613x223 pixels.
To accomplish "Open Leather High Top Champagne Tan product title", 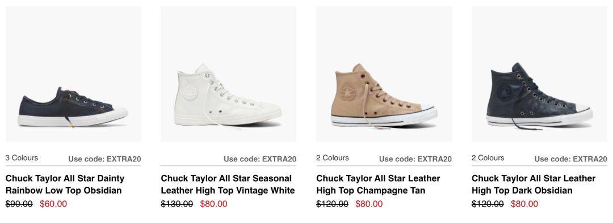I will (378, 185).
